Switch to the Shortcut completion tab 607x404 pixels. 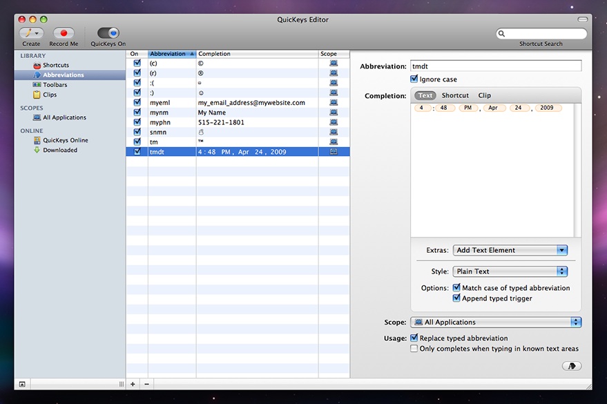pos(455,95)
